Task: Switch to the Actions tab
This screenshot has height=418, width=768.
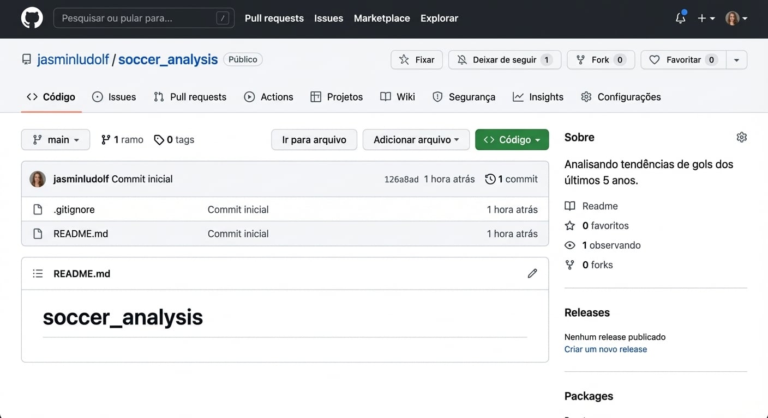Action: [268, 97]
